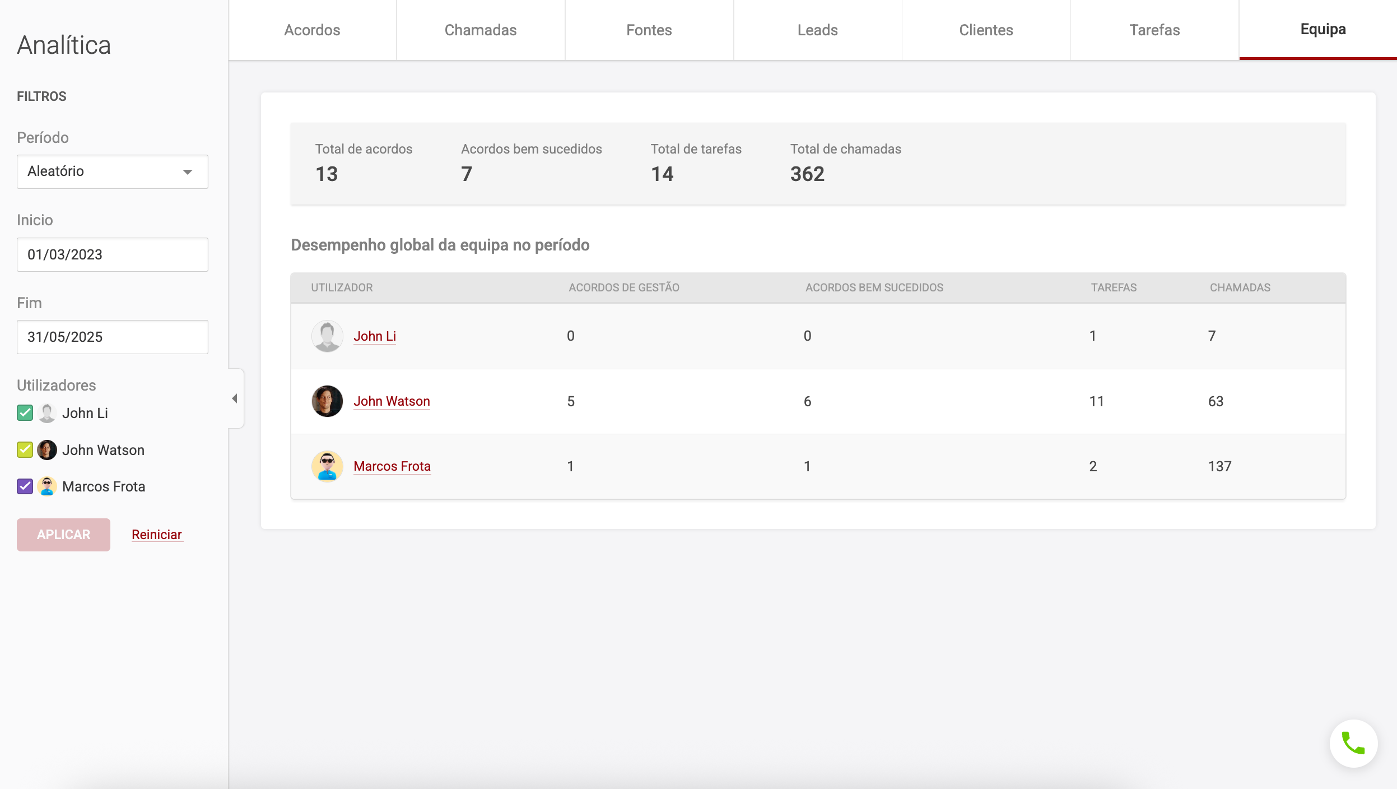Click the green phone call icon
Viewport: 1397px width, 789px height.
1353,744
